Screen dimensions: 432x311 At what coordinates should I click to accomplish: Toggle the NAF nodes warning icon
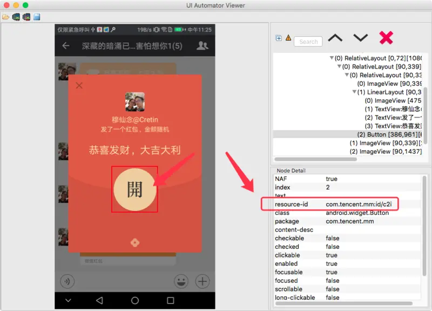(x=288, y=38)
